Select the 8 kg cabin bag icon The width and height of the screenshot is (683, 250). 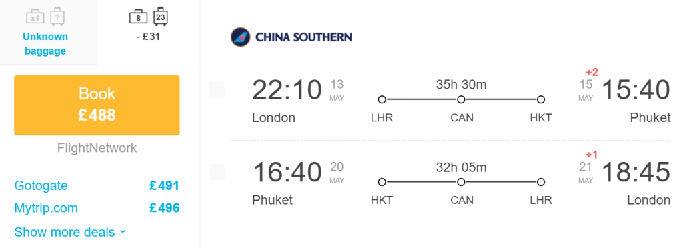tap(139, 17)
